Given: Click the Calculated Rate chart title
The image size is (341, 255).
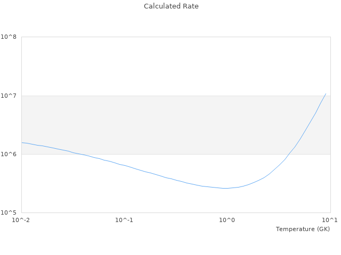Looking at the screenshot, I should click(x=171, y=6).
